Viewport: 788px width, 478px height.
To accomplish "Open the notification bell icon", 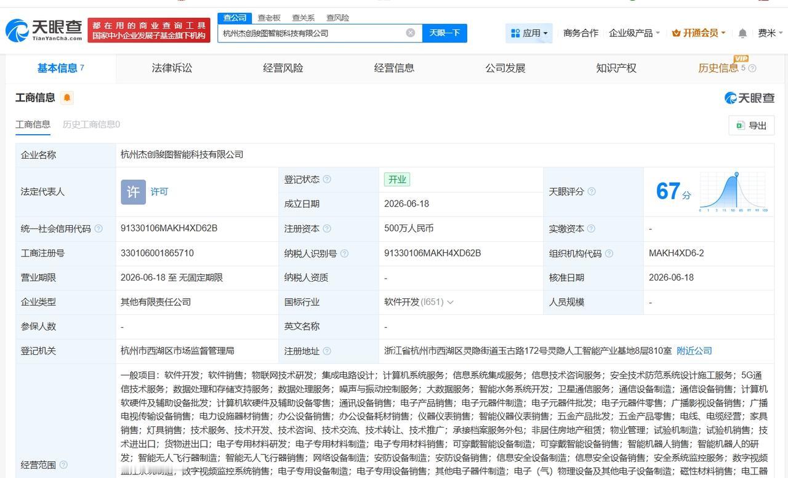I will point(742,33).
